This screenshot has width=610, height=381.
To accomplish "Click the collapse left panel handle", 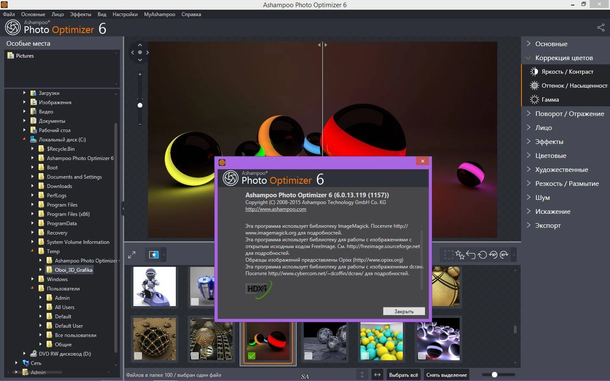I will coord(123,209).
